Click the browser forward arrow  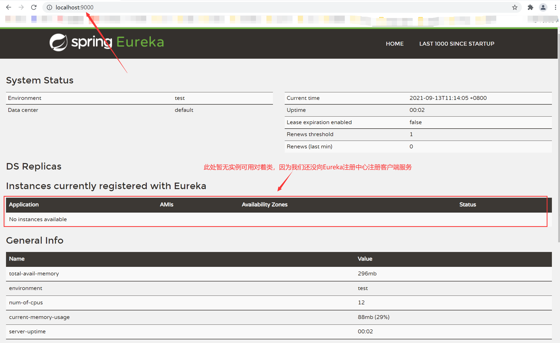point(21,7)
